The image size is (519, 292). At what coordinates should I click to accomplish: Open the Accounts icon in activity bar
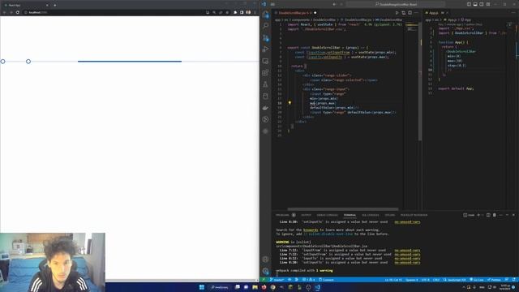tap(265, 260)
